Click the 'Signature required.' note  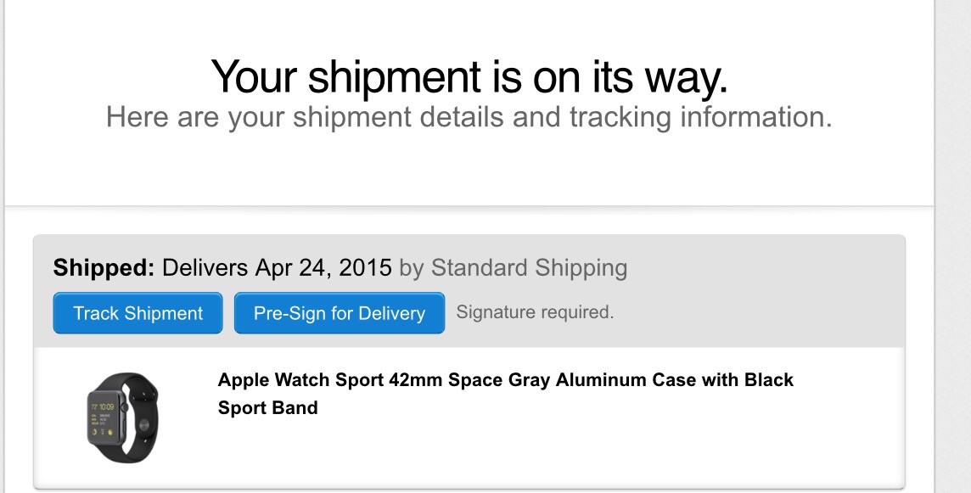[535, 312]
